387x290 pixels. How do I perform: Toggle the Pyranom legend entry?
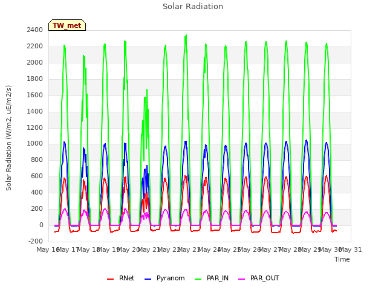click(164, 278)
